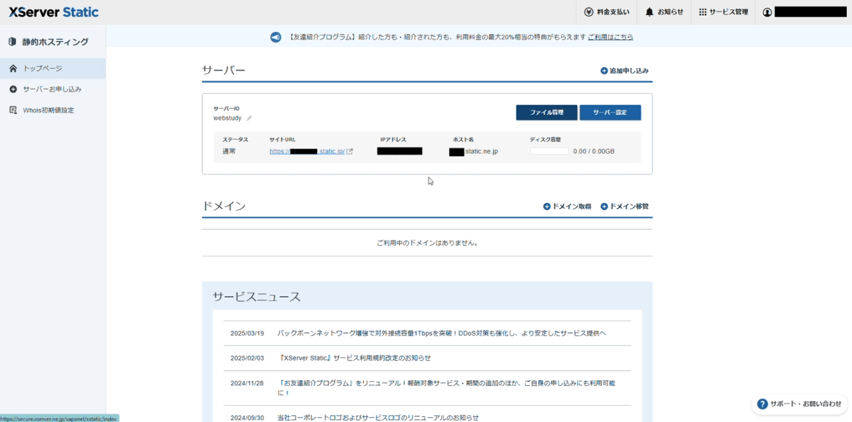Open サービス管理 grid menu
The width and height of the screenshot is (852, 422).
coord(723,12)
